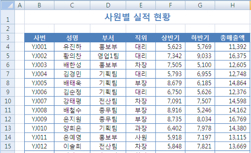Click the title cell 사원별 실적 현황

click(x=137, y=17)
